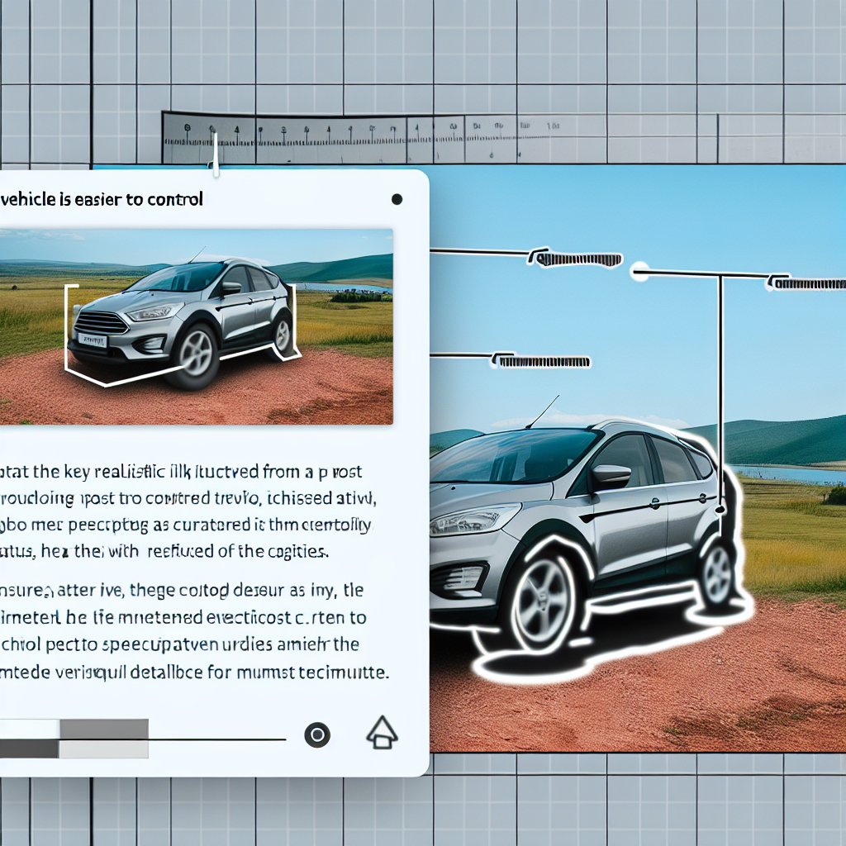846x846 pixels.
Task: Select the topmost striped annotation label
Action: click(x=578, y=259)
